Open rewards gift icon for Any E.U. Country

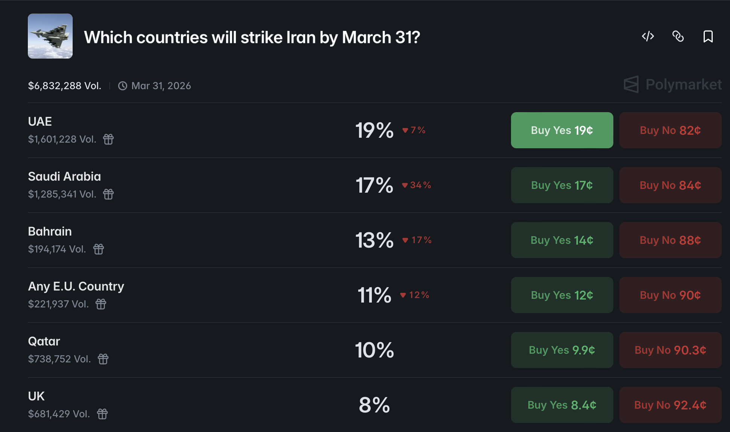[x=101, y=304]
